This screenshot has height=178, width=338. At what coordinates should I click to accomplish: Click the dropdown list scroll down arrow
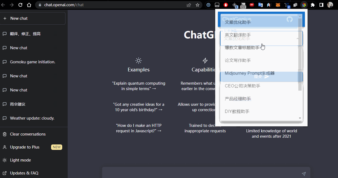(300, 118)
